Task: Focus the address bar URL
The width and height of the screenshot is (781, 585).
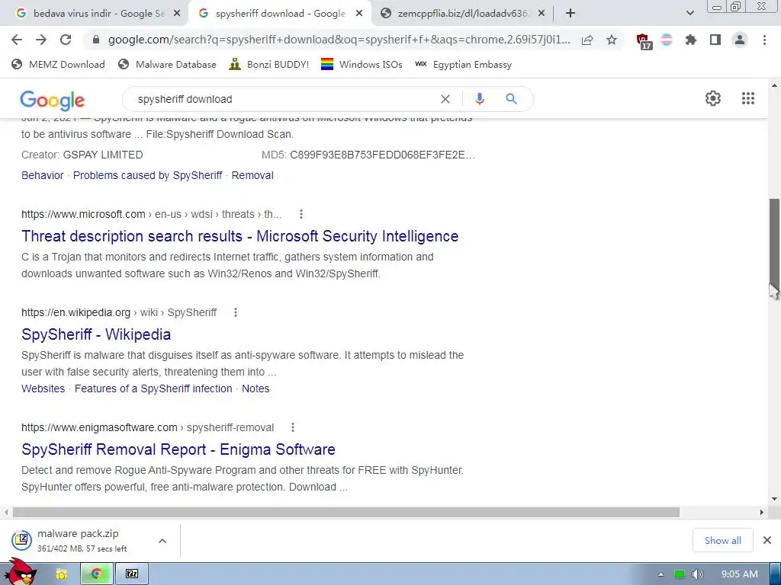Action: 339,40
